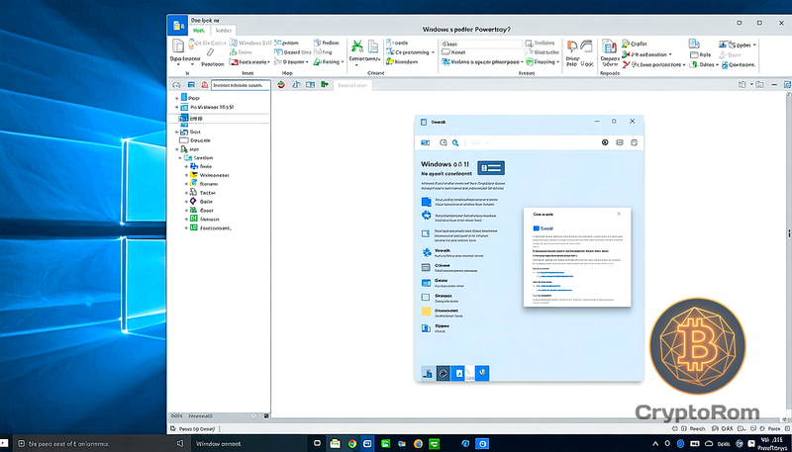Expand the yellow folder node in the sidebar tree
The width and height of the screenshot is (792, 452).
click(x=185, y=176)
